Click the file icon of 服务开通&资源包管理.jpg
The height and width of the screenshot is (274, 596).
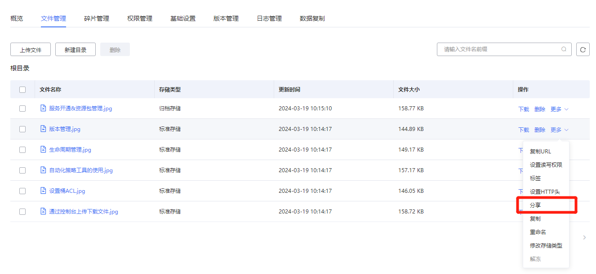click(x=43, y=108)
